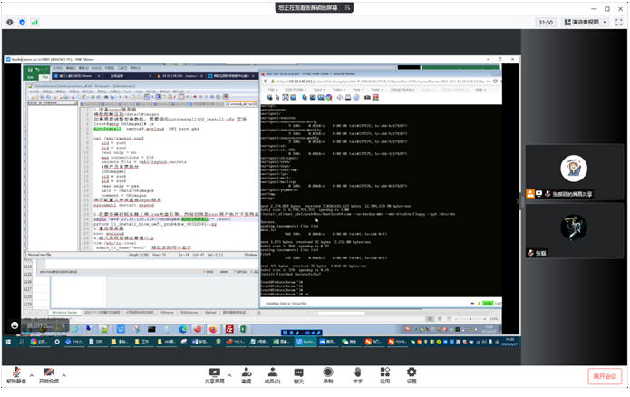
Task: Open the Invite (邀请) icon
Action: [246, 373]
